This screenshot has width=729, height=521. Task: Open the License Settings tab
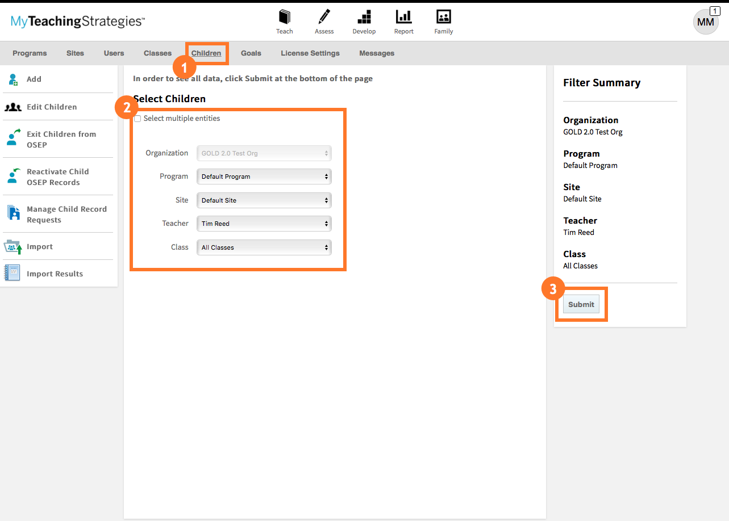pyautogui.click(x=310, y=53)
